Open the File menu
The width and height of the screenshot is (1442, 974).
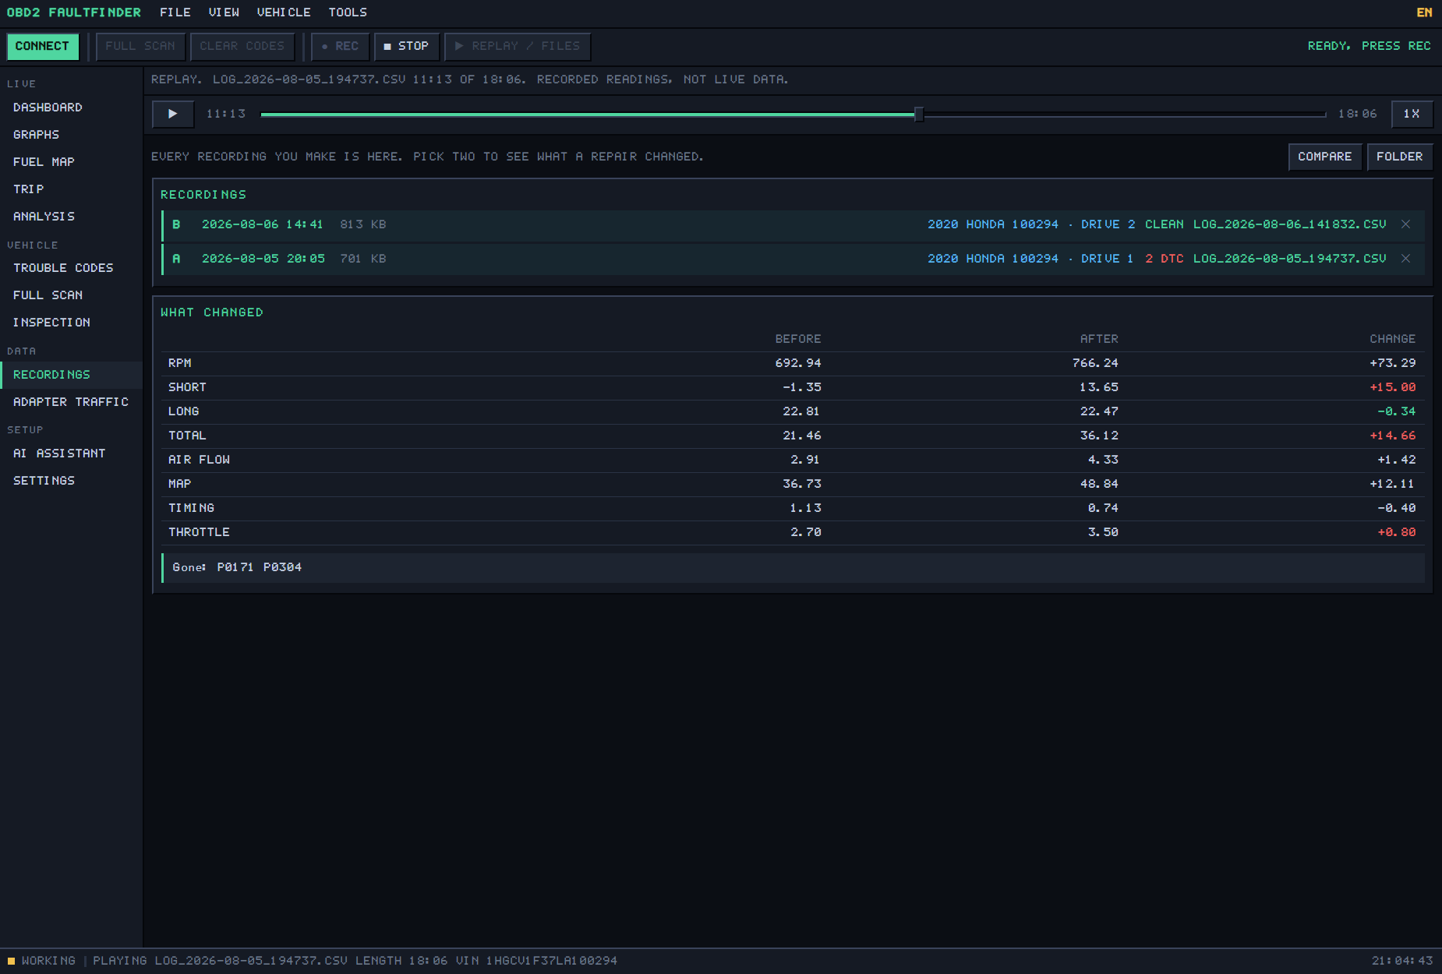(x=175, y=12)
